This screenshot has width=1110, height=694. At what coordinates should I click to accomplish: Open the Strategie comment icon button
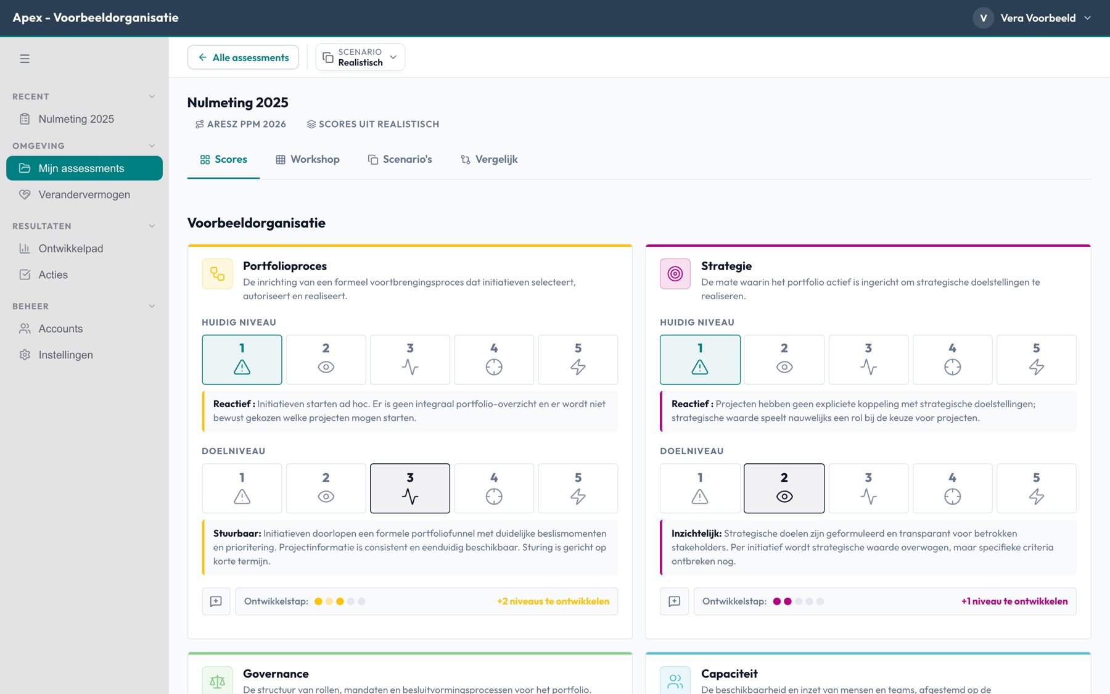point(674,601)
